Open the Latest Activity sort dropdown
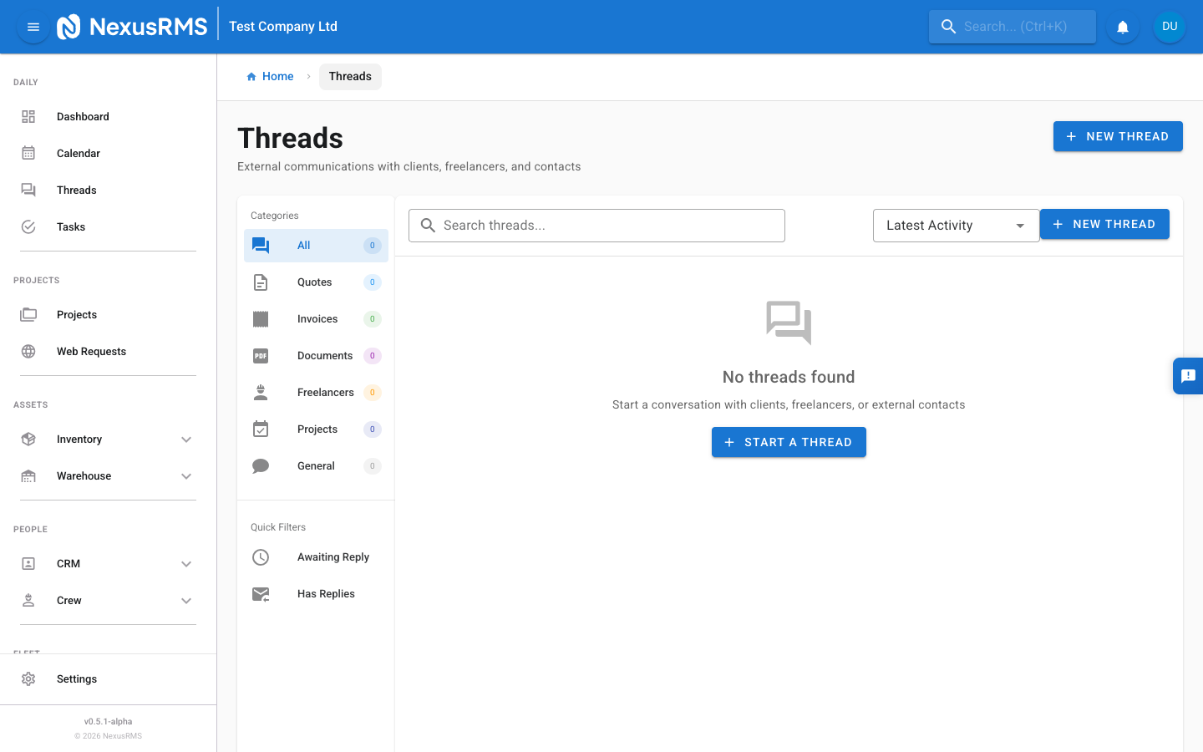 tap(956, 225)
